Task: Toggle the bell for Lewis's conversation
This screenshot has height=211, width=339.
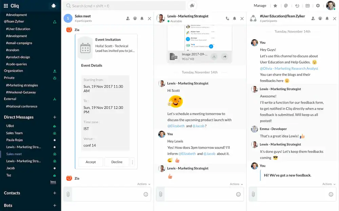Action: pyautogui.click(x=234, y=19)
